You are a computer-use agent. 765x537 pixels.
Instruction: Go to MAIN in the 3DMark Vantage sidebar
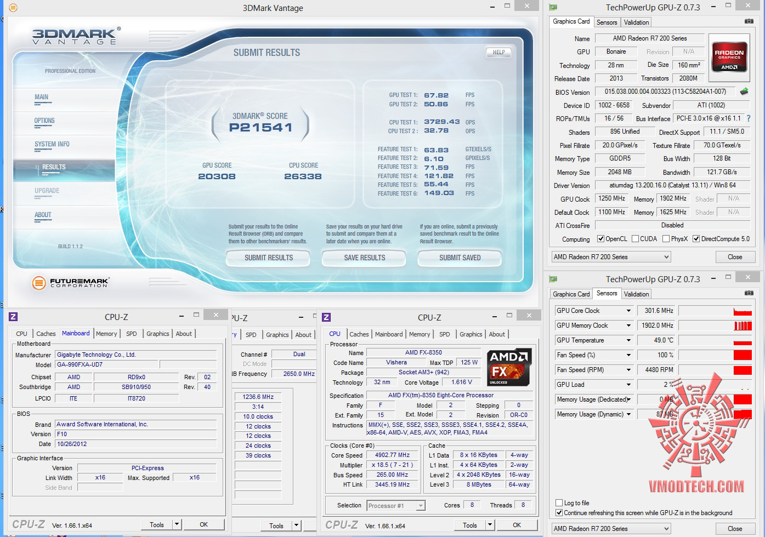pyautogui.click(x=42, y=97)
